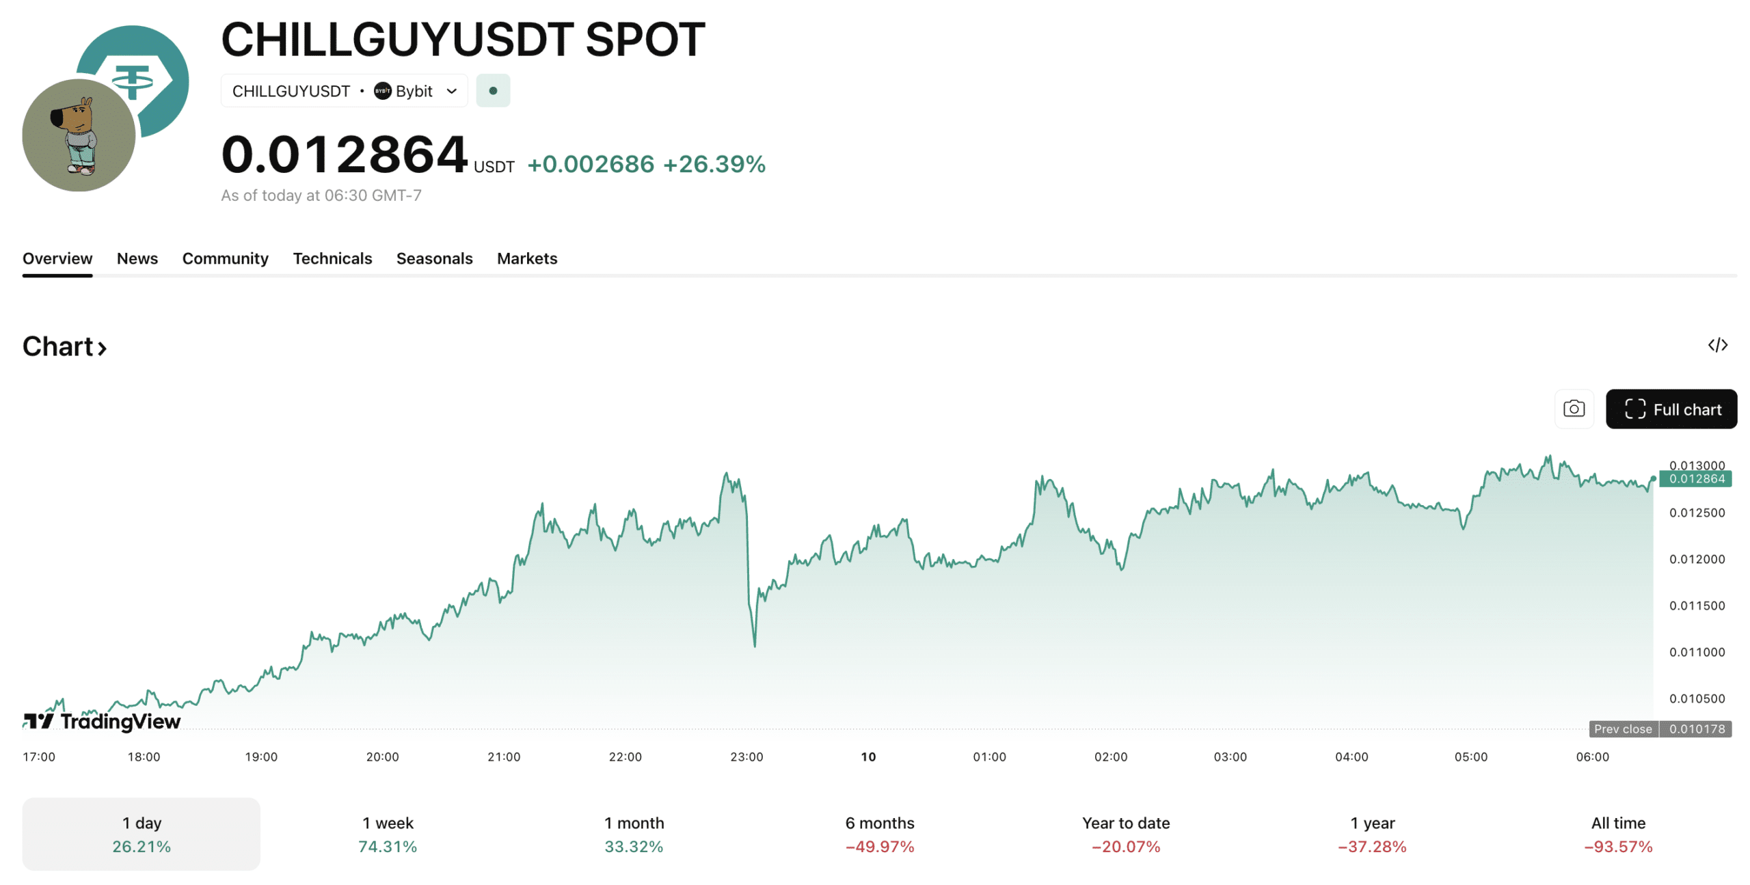Open the Community tab
Screen dimensions: 1750x885
click(x=226, y=258)
